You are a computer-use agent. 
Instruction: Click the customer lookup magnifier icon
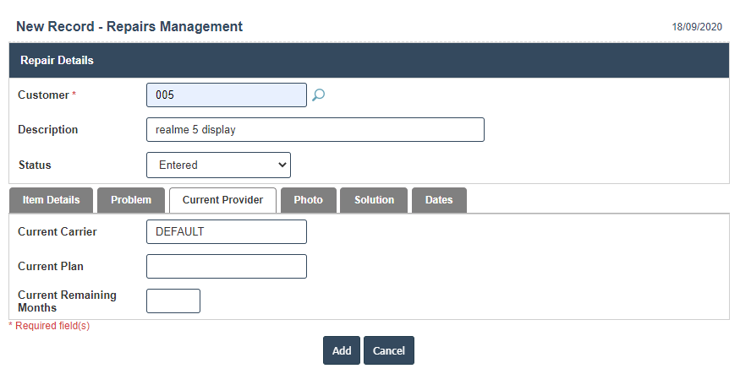(318, 95)
